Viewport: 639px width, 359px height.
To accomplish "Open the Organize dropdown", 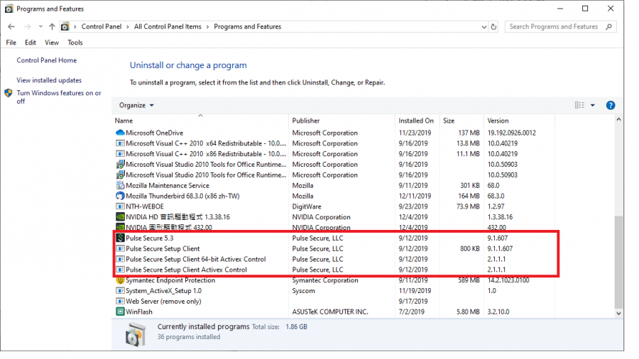I will (136, 105).
